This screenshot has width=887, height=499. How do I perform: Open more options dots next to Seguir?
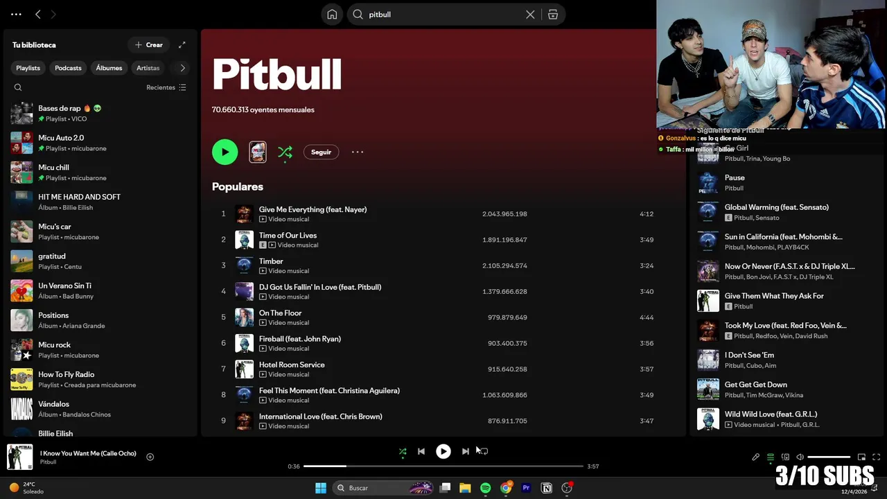pyautogui.click(x=358, y=152)
